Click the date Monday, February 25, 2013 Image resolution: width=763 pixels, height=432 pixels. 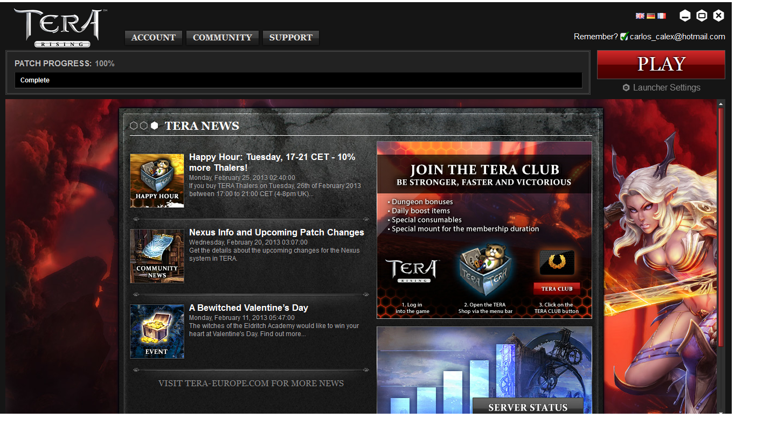pyautogui.click(x=242, y=178)
